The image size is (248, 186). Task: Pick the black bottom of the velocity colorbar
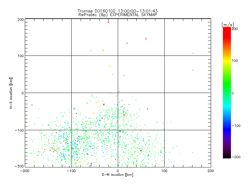click(x=227, y=156)
